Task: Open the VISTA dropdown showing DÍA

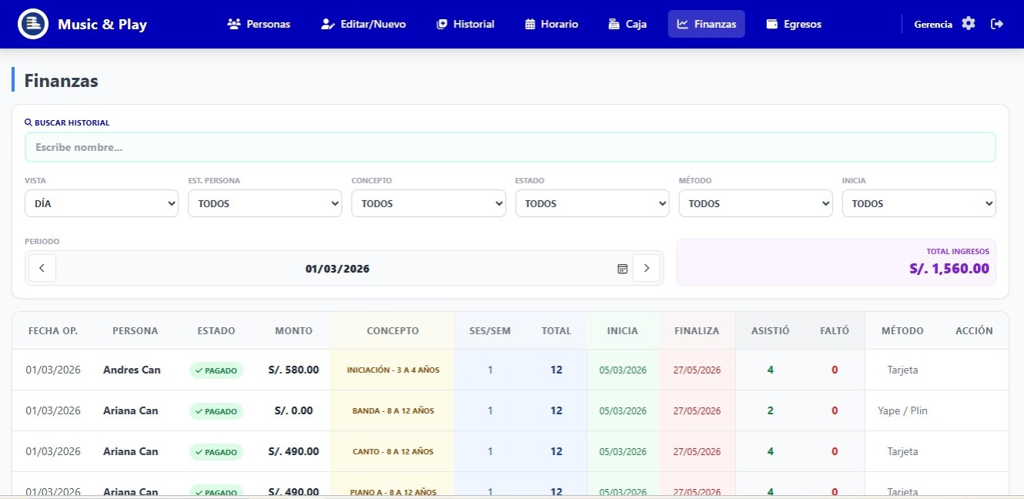Action: tap(101, 203)
